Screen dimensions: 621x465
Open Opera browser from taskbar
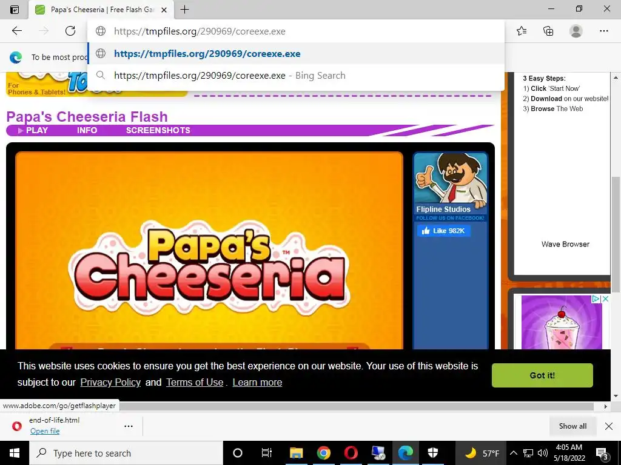coord(351,453)
